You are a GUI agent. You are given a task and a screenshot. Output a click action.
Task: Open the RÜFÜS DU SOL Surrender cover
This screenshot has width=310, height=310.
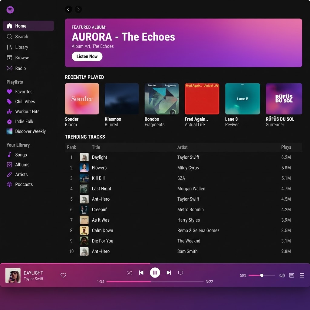284,99
